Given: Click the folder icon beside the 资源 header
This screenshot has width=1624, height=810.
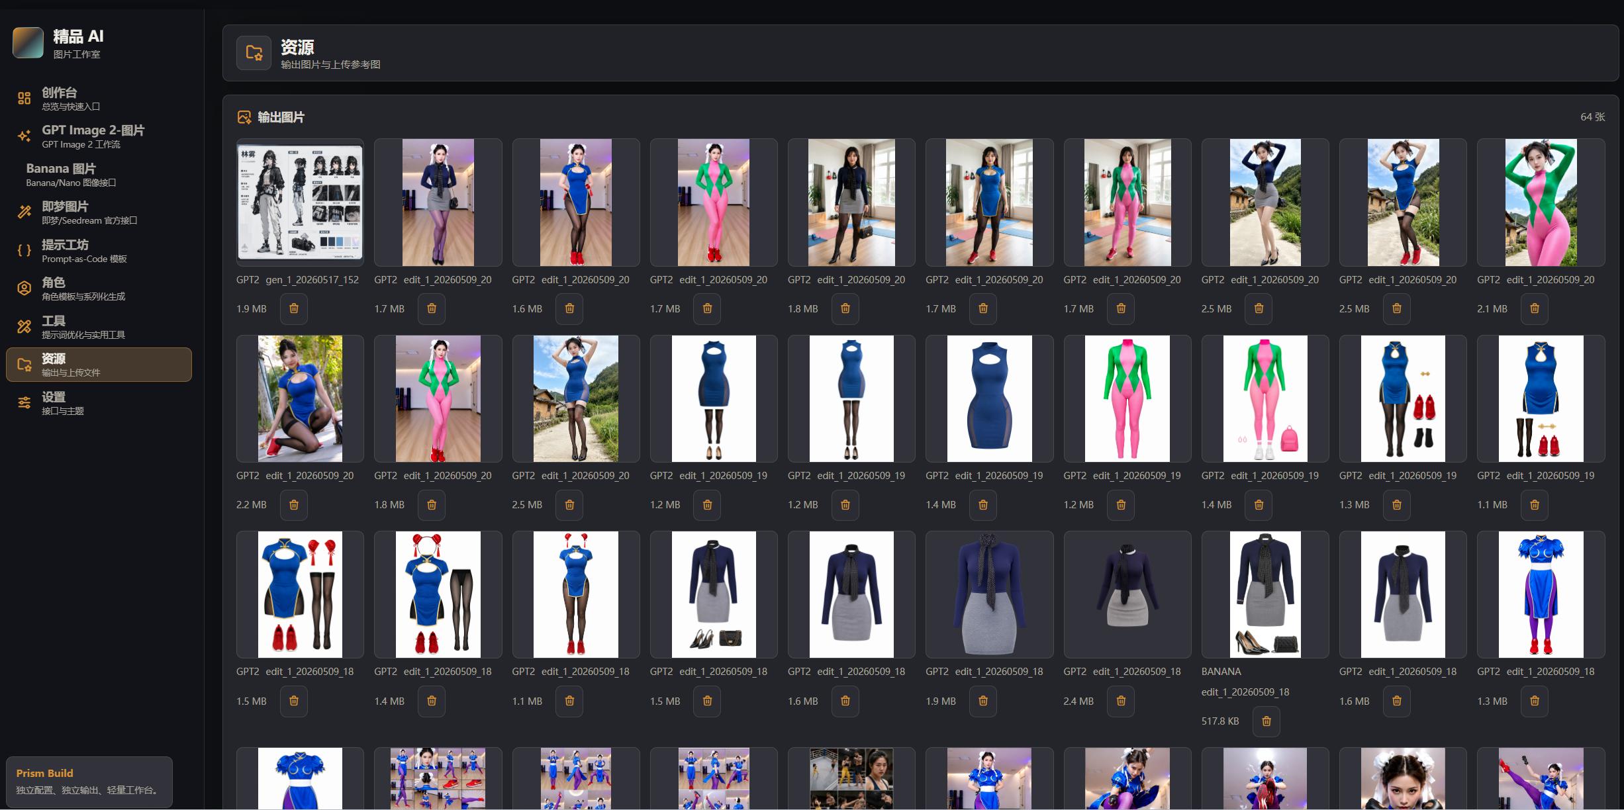Looking at the screenshot, I should click(254, 53).
